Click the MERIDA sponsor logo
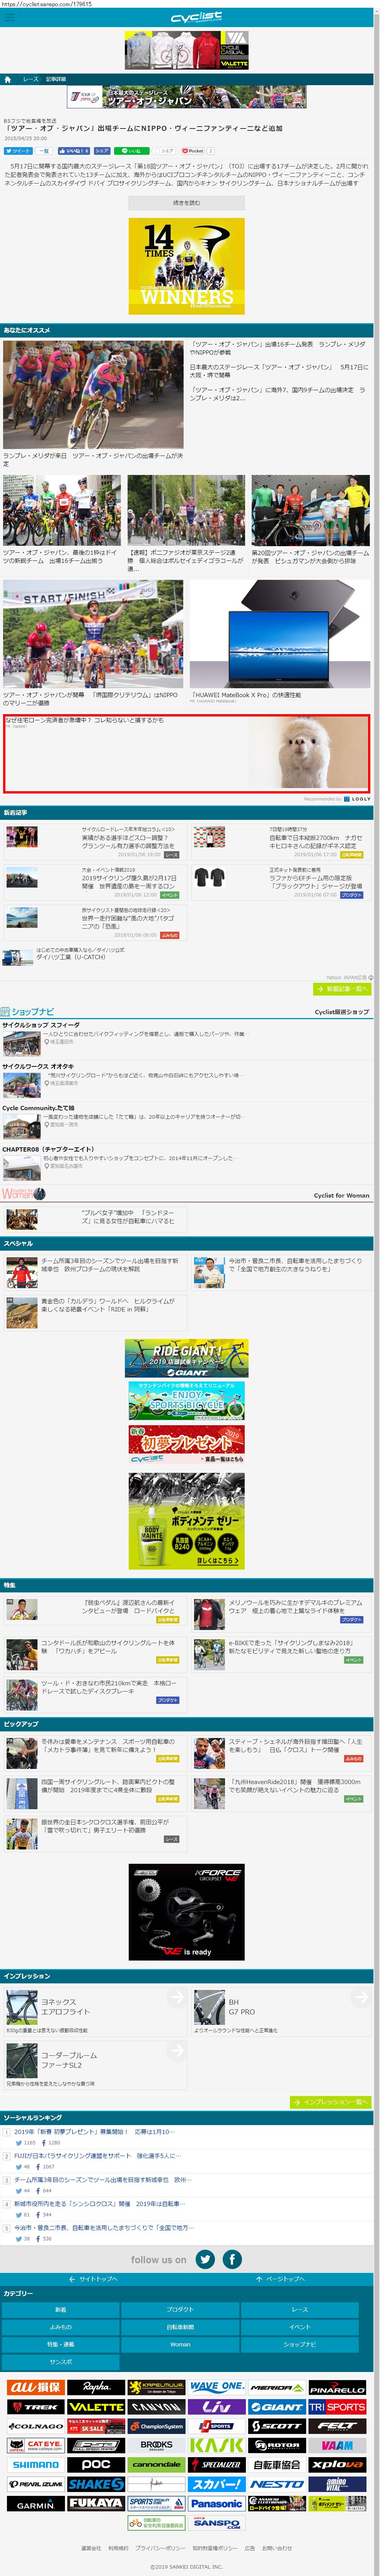The image size is (380, 2576). 277,2387
